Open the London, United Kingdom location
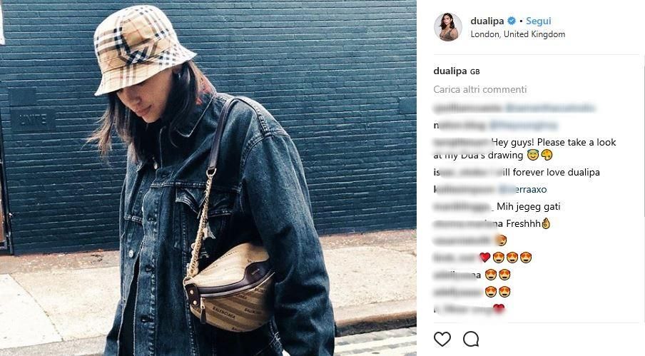Image resolution: width=645 pixels, height=356 pixels. pyautogui.click(x=517, y=34)
